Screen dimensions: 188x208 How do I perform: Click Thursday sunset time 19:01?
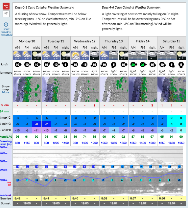(x=114, y=203)
